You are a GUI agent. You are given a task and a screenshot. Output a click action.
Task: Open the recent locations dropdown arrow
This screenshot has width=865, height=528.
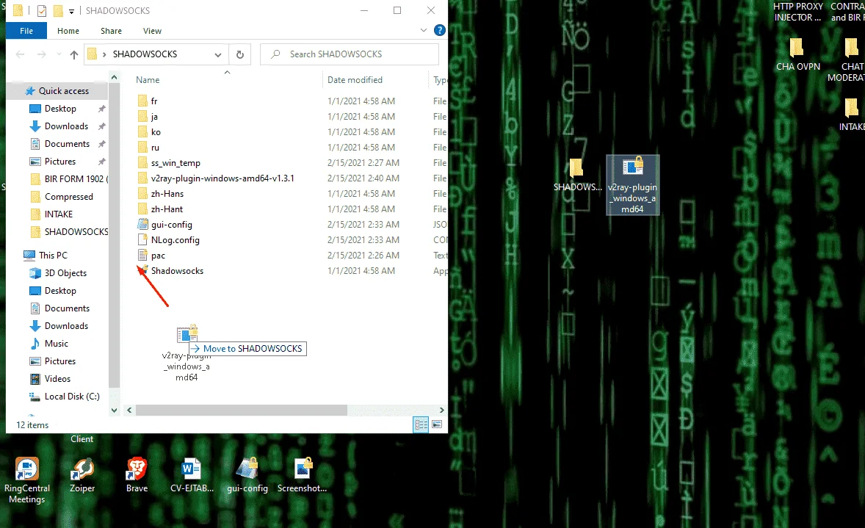tap(59, 54)
